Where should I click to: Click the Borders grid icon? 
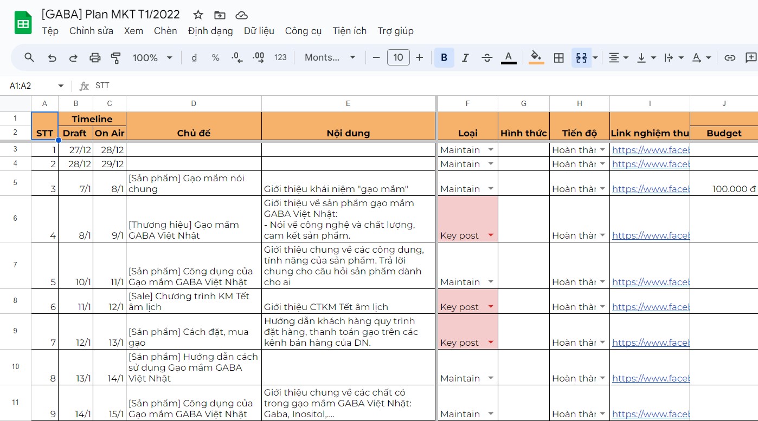[558, 57]
